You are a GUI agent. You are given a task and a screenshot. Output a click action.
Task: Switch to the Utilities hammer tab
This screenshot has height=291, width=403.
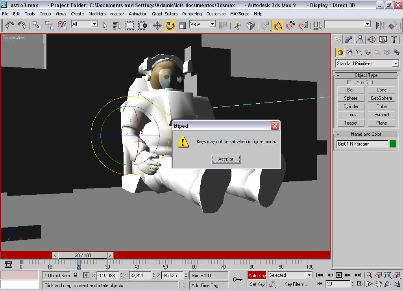coord(394,39)
